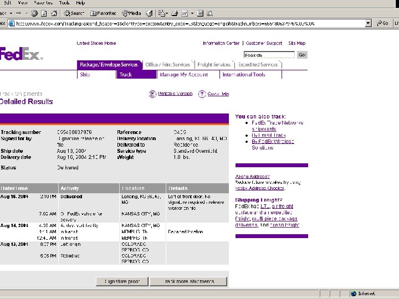
Task: Open the Customer Support link
Action: tap(264, 43)
